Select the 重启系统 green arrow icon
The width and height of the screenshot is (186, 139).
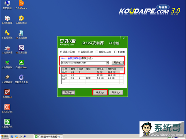7,123
